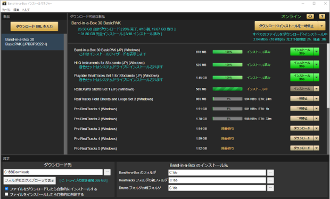Click the refresh icon next to オンライン

pyautogui.click(x=310, y=16)
